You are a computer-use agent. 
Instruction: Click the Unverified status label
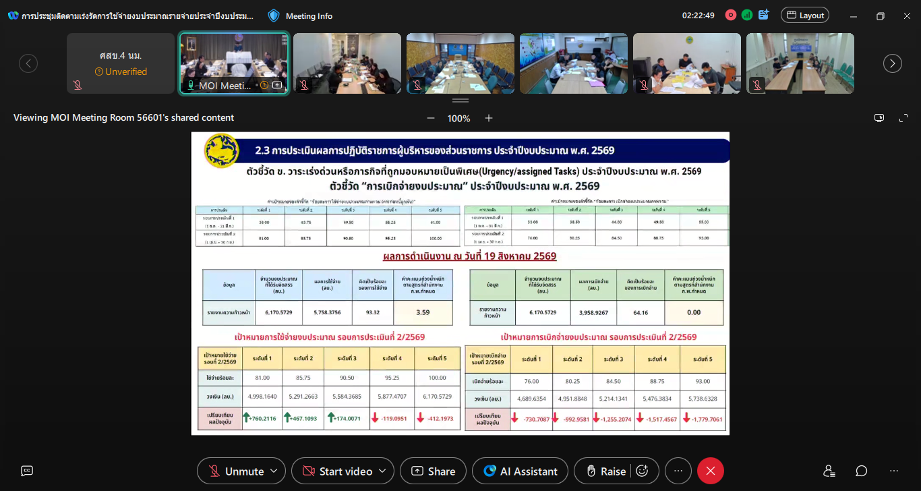pyautogui.click(x=121, y=71)
